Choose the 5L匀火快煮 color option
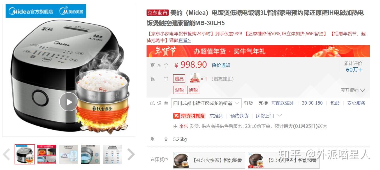Viewport: 380px width, 170px height. (284, 160)
